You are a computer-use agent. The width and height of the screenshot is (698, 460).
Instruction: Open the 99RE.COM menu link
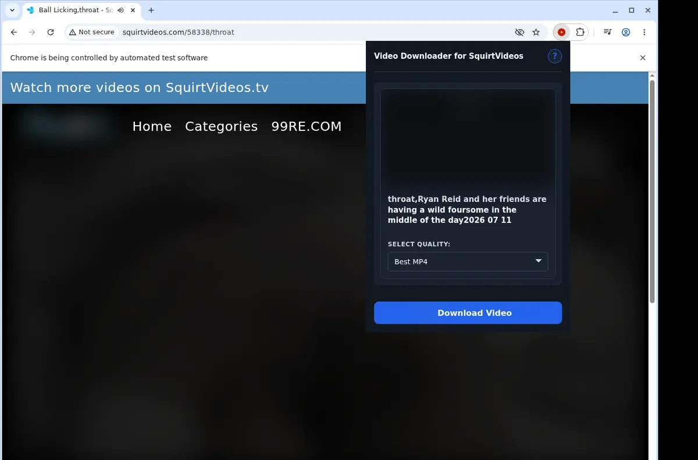point(307,126)
